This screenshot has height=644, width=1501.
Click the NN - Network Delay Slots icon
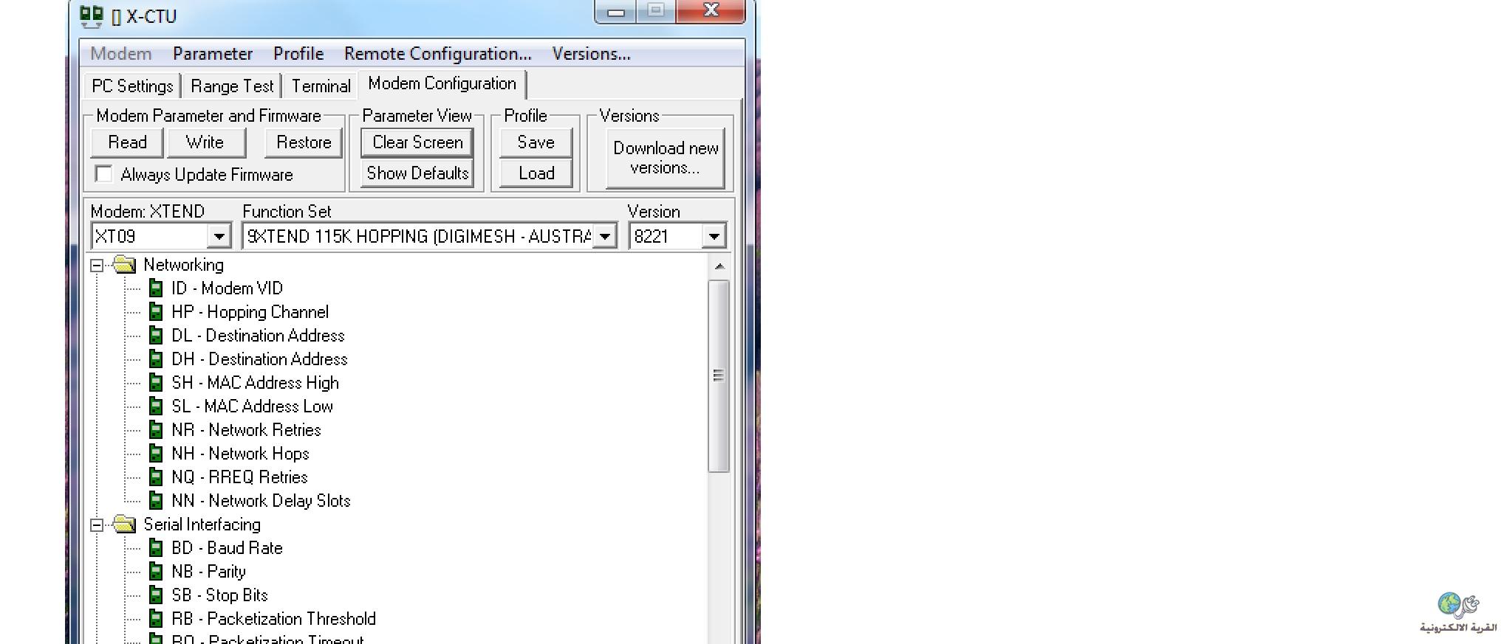156,501
